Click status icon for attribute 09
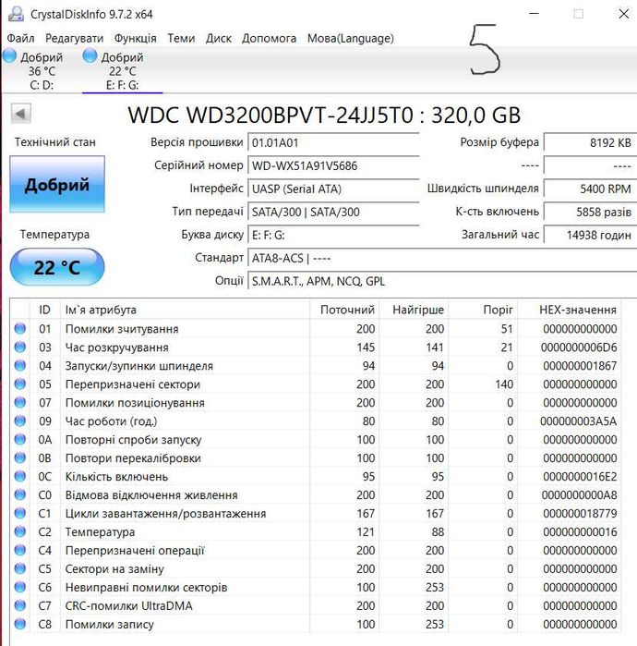 [x=19, y=421]
